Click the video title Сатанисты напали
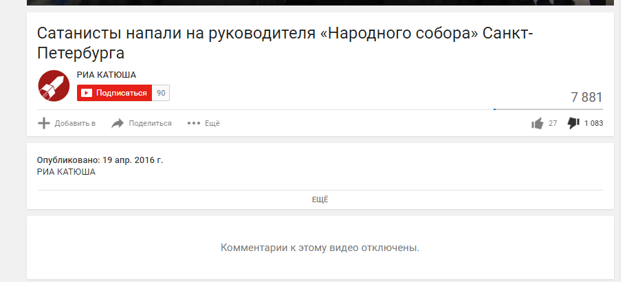627x282 pixels. tap(285, 43)
